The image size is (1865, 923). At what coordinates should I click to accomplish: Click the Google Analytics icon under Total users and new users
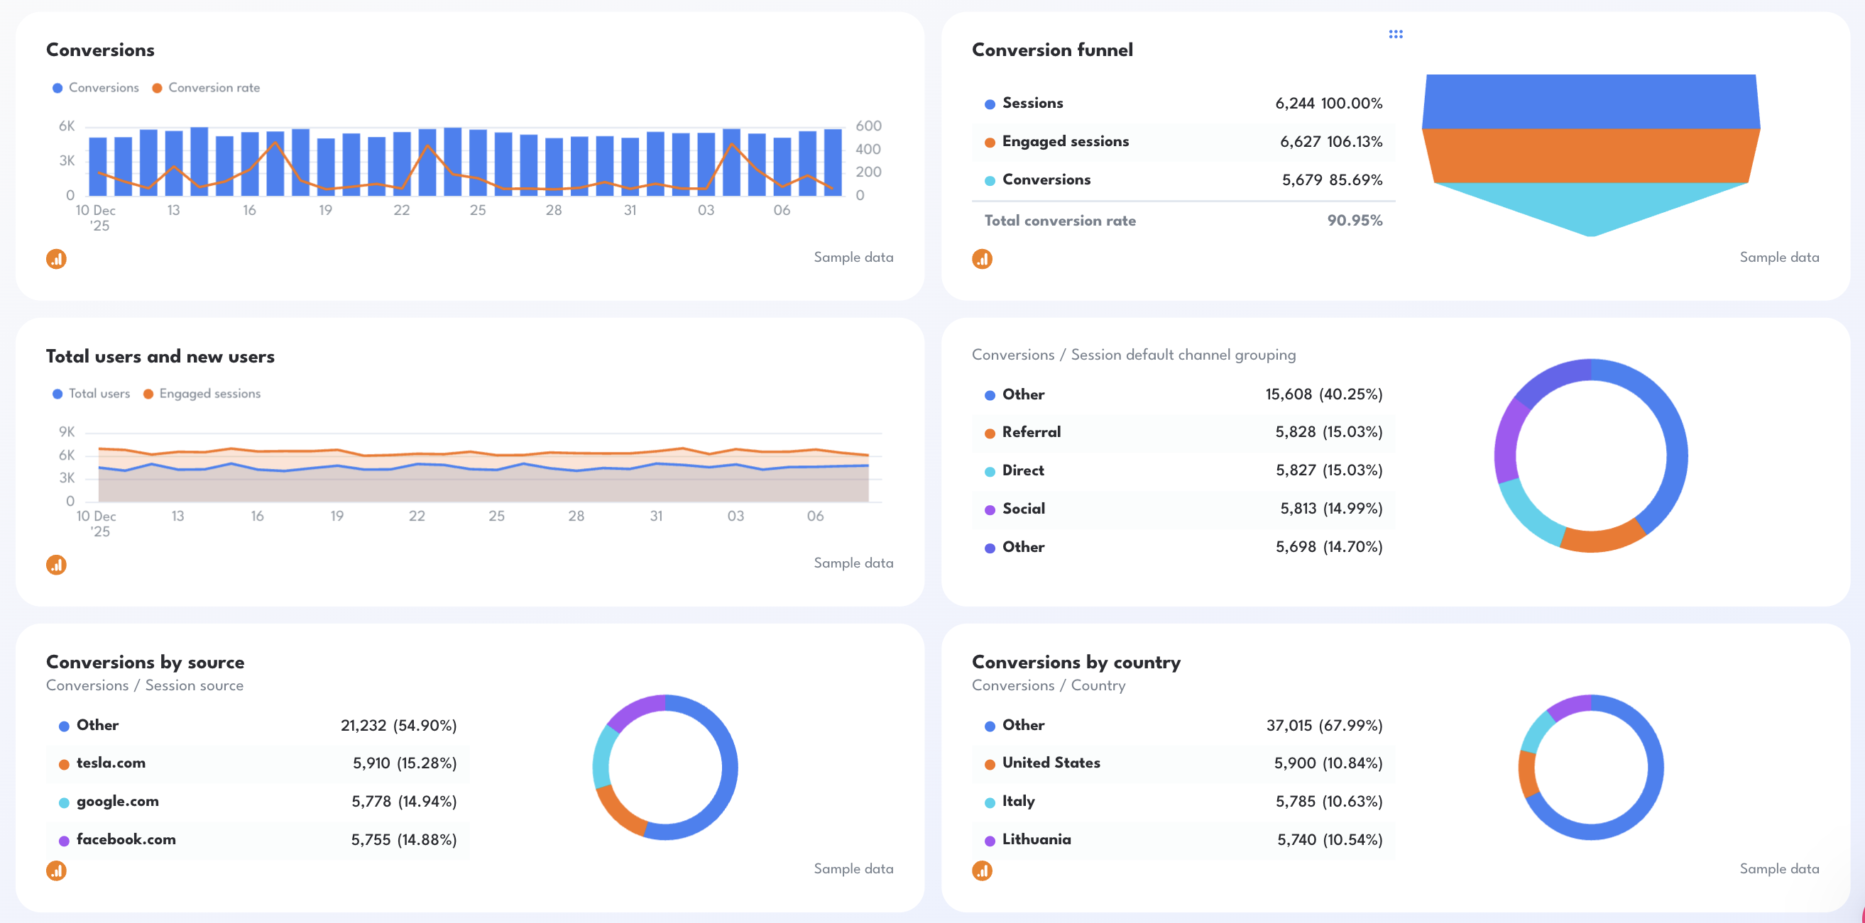(57, 564)
